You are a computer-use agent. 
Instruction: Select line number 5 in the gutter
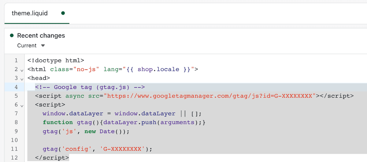point(16,96)
